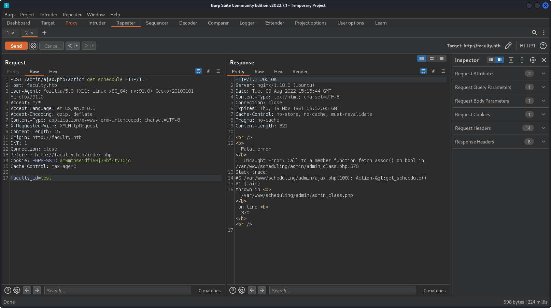This screenshot has width=551, height=308.
Task: Open Inspector settings gear
Action: [x=533, y=60]
